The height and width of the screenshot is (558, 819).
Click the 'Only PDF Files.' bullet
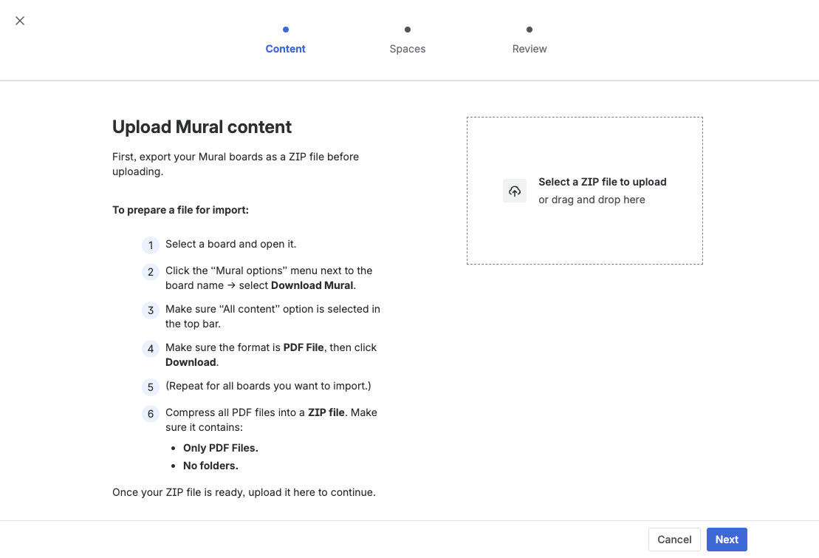220,448
